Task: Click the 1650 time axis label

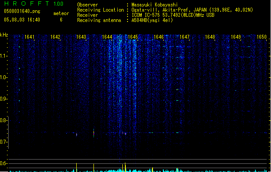Action: click(x=262, y=37)
